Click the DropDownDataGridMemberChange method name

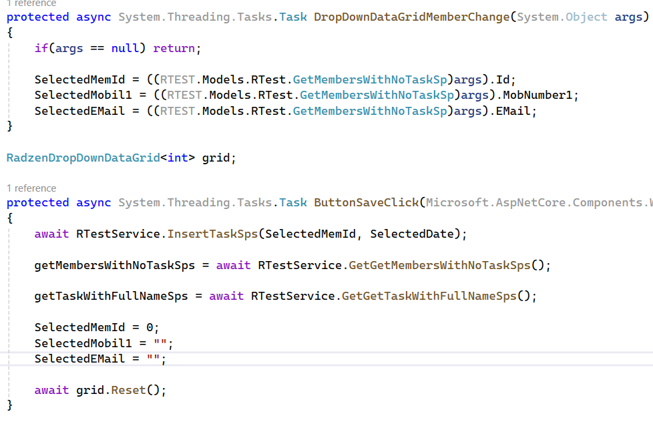pyautogui.click(x=412, y=17)
